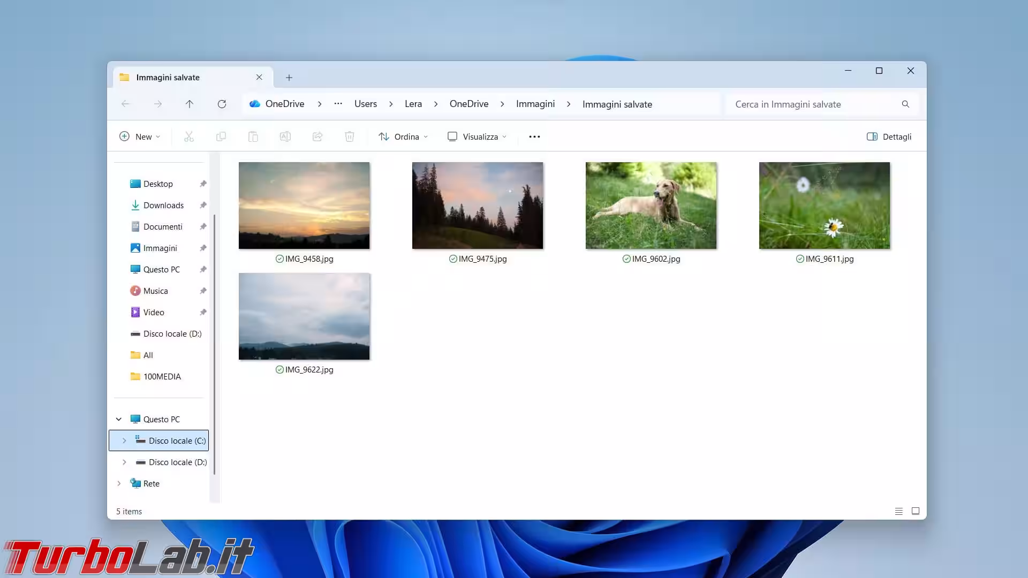Toggle the Dettagli details pane

[x=889, y=136]
